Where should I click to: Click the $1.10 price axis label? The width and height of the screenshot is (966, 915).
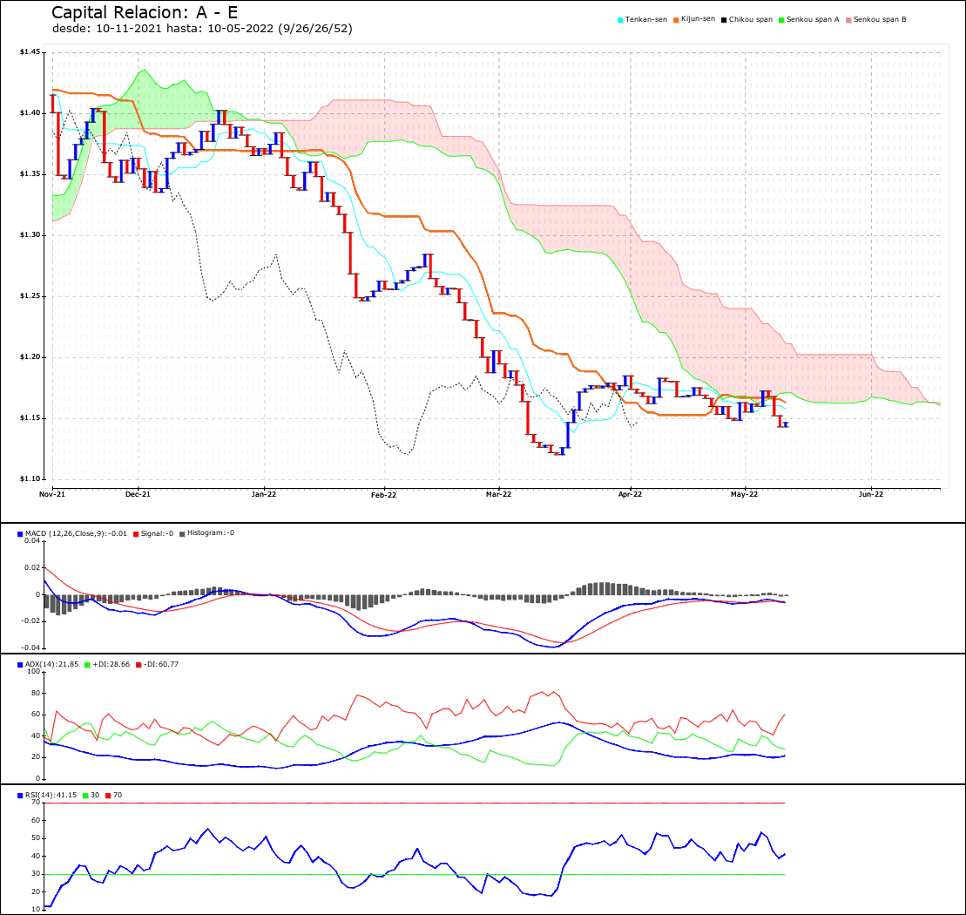(30, 478)
